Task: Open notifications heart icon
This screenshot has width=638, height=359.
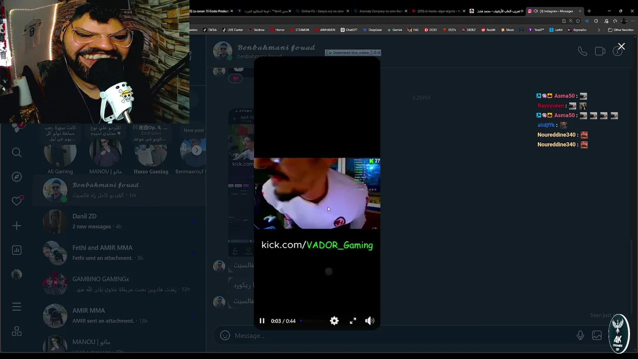Action: 16,201
